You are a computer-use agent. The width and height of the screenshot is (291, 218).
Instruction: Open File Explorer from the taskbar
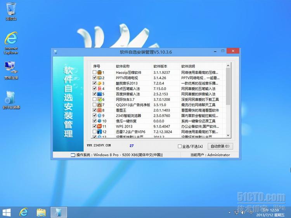41,213
